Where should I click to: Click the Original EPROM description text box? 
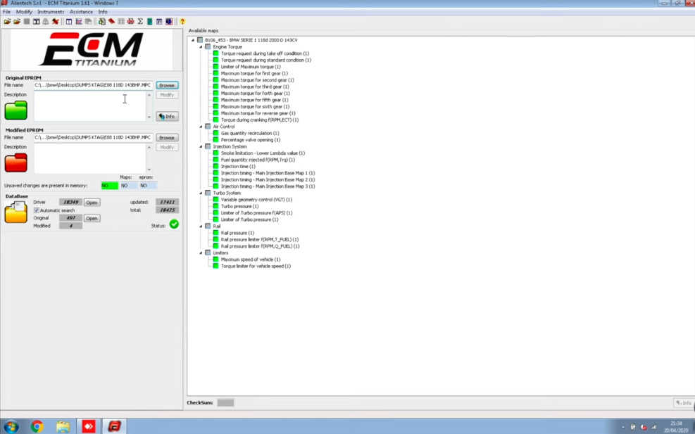(90, 106)
